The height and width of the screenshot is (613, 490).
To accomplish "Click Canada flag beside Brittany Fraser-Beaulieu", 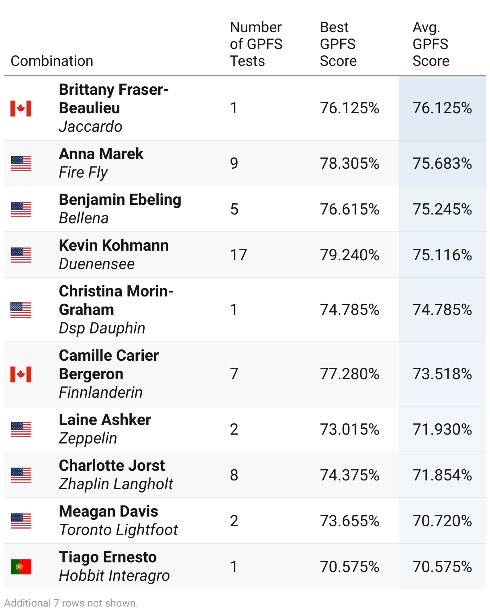I will coord(21,108).
